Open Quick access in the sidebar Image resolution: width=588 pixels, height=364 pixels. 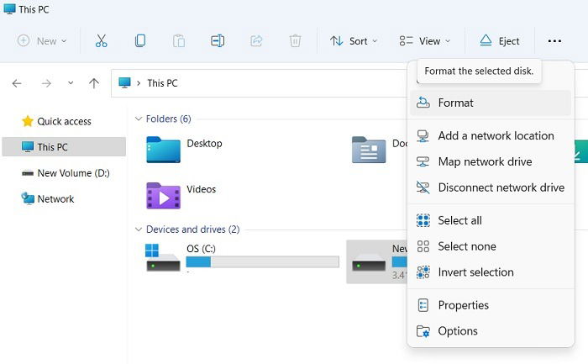coord(64,121)
